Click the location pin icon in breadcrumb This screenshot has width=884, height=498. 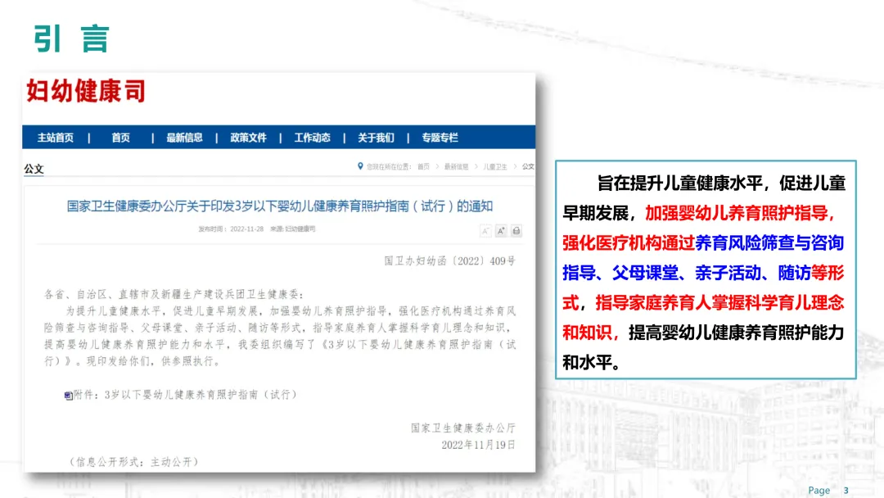[360, 166]
